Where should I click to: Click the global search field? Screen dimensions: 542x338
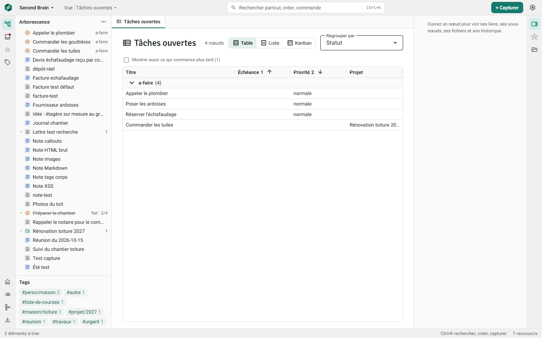point(306,8)
